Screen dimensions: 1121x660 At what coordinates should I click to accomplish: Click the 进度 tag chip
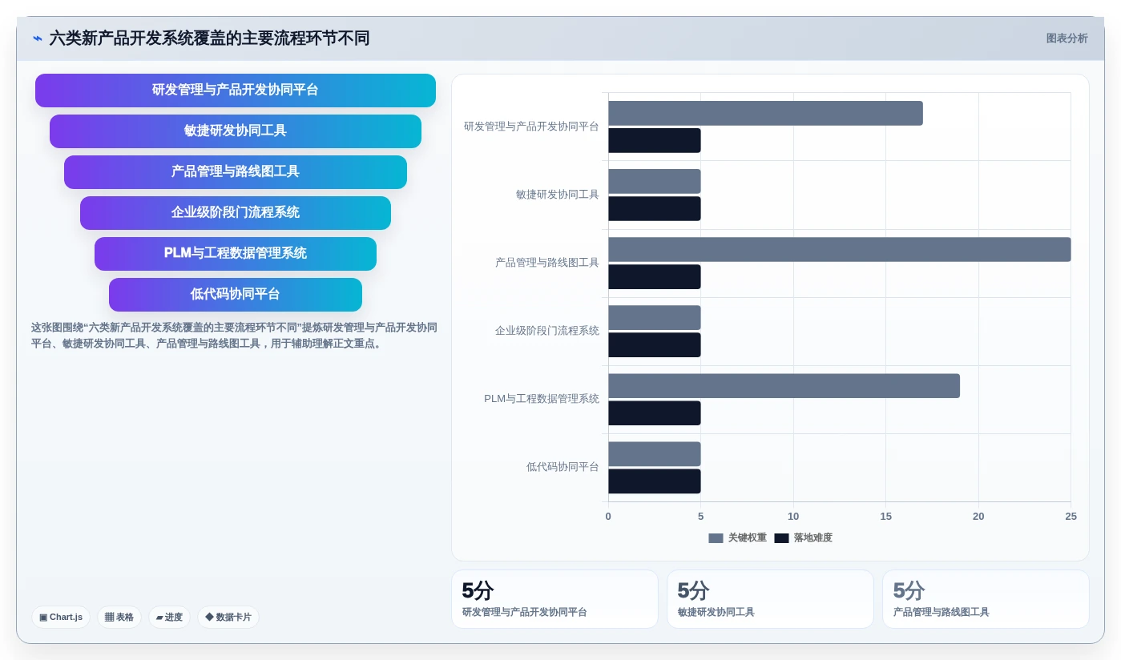pos(169,618)
